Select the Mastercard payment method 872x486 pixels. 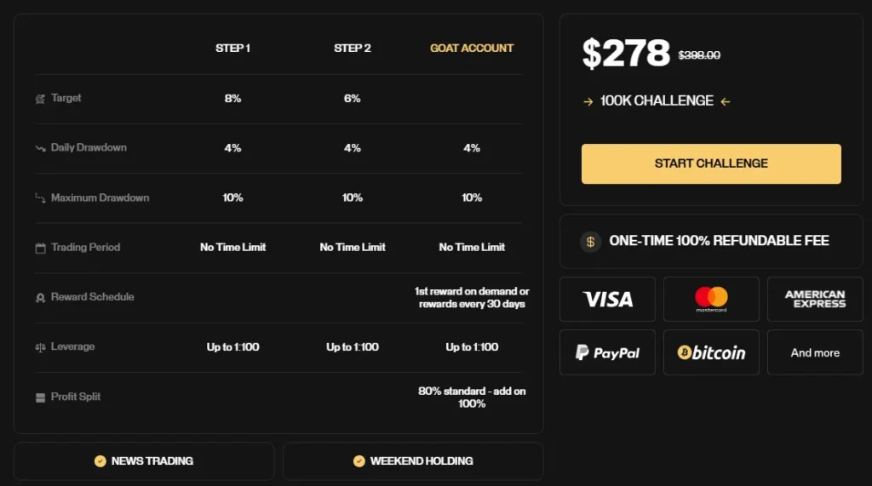click(711, 299)
